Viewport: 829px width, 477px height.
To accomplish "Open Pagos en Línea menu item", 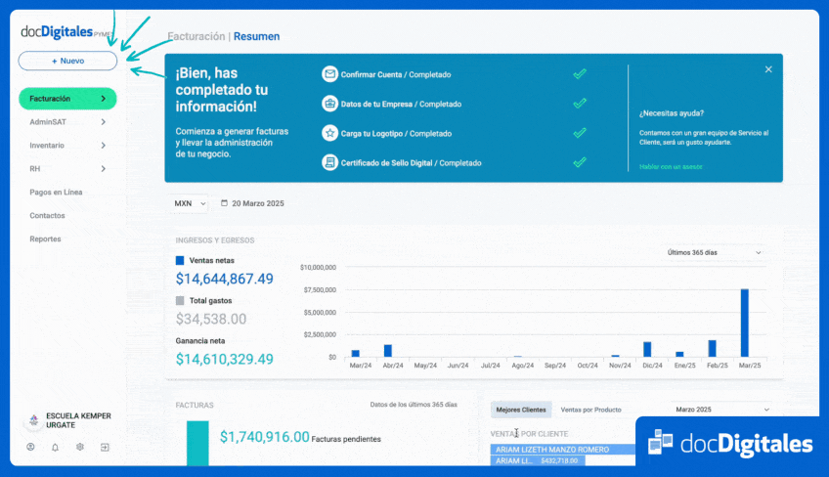I will tap(56, 192).
